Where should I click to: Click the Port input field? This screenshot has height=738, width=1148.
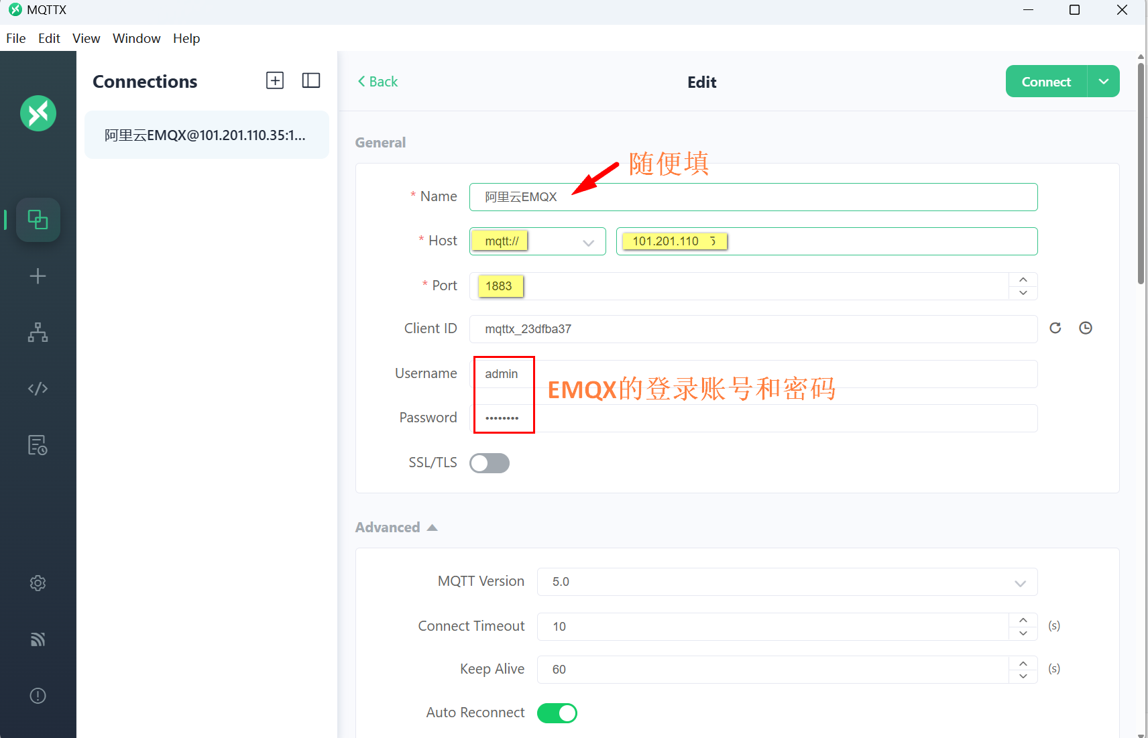pyautogui.click(x=739, y=286)
